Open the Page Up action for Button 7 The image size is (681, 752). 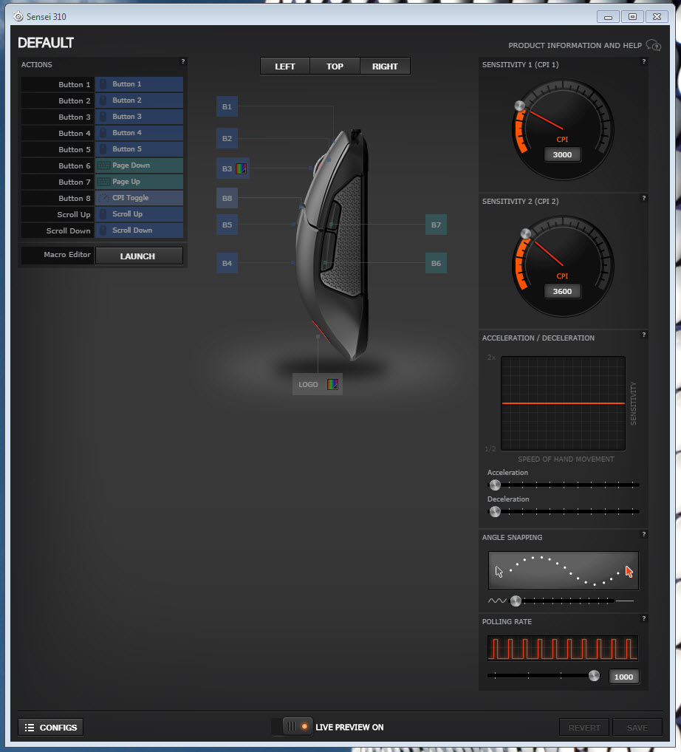tap(139, 182)
